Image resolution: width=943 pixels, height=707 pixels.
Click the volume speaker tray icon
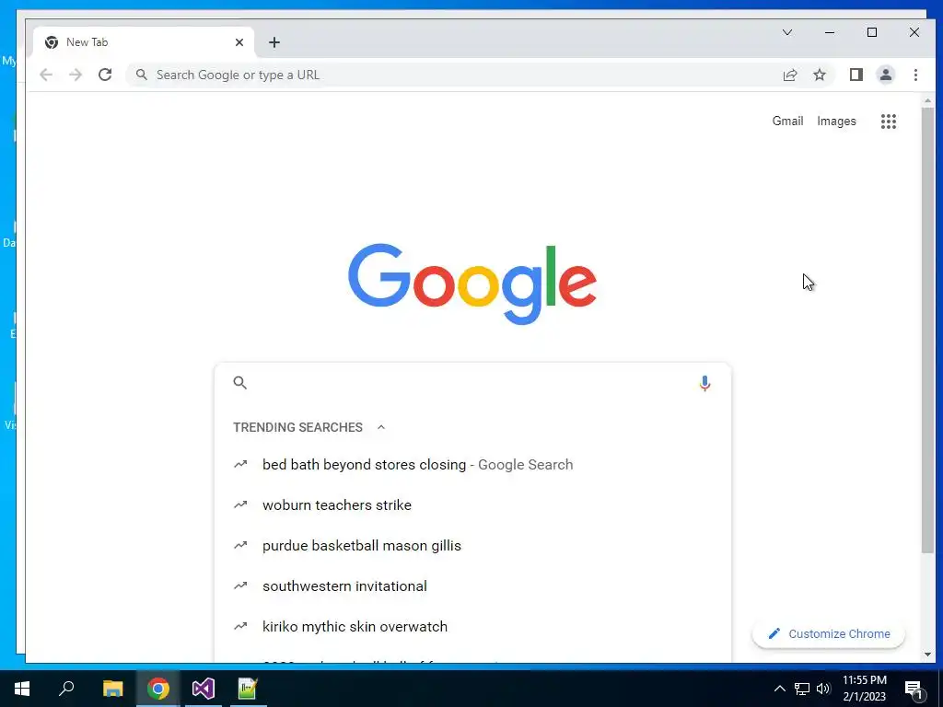(823, 689)
